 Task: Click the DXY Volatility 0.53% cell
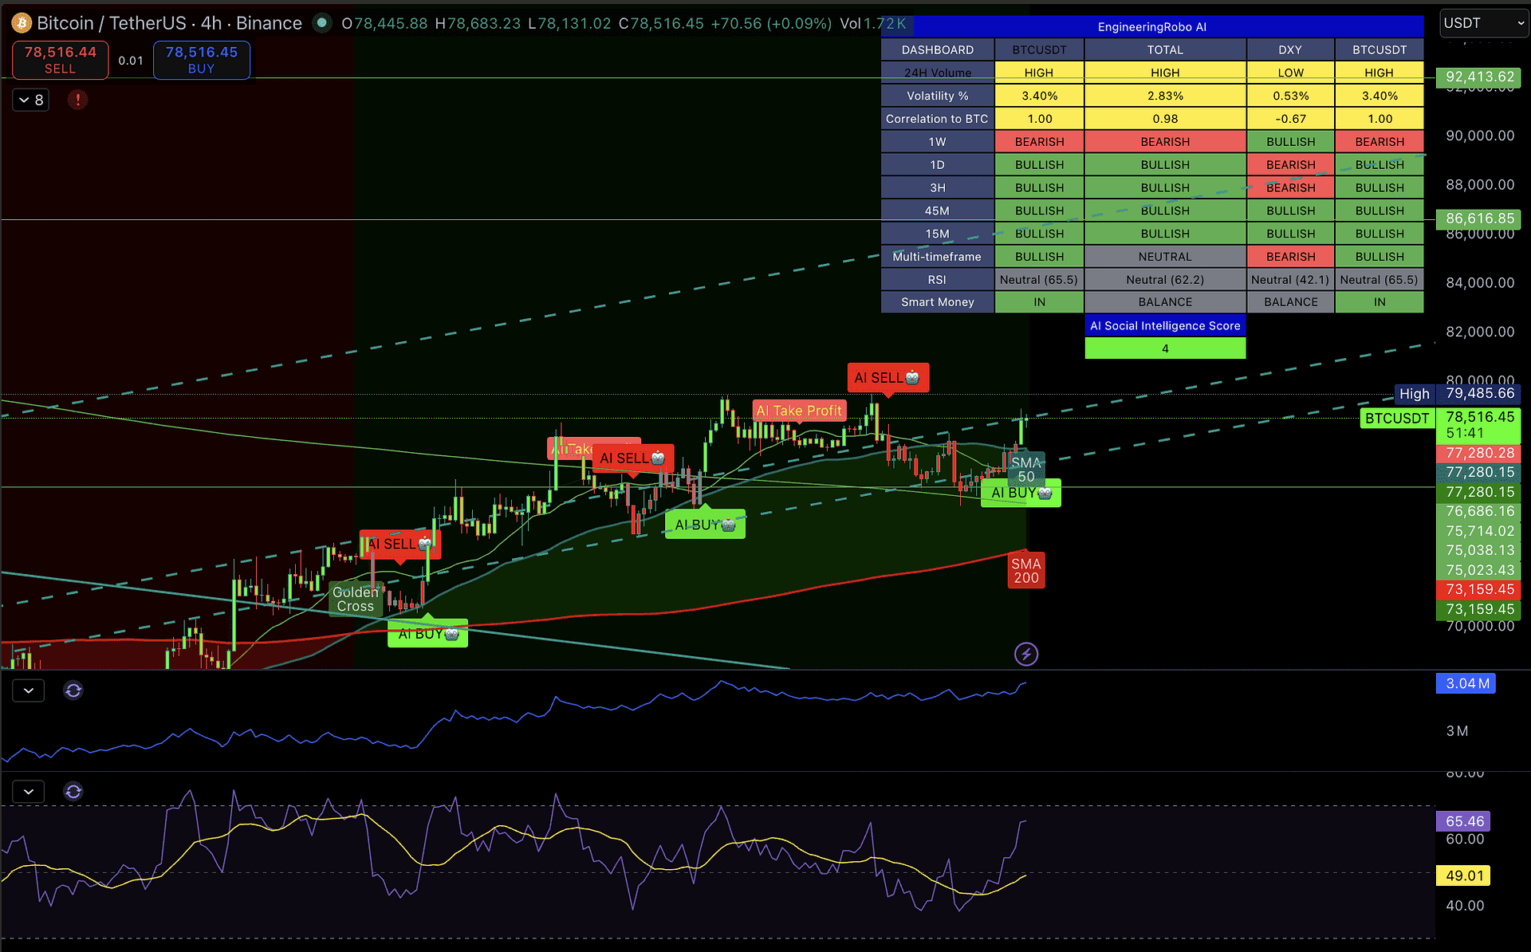coord(1290,96)
